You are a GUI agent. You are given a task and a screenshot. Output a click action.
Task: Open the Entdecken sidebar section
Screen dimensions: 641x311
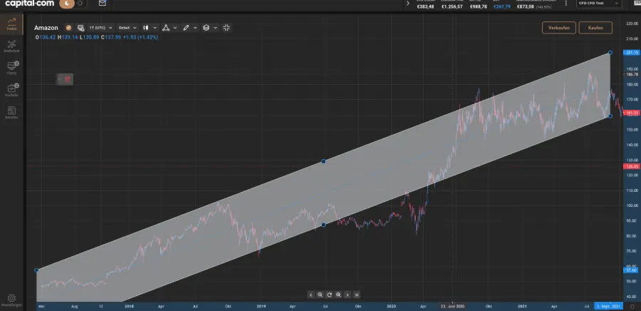click(11, 46)
